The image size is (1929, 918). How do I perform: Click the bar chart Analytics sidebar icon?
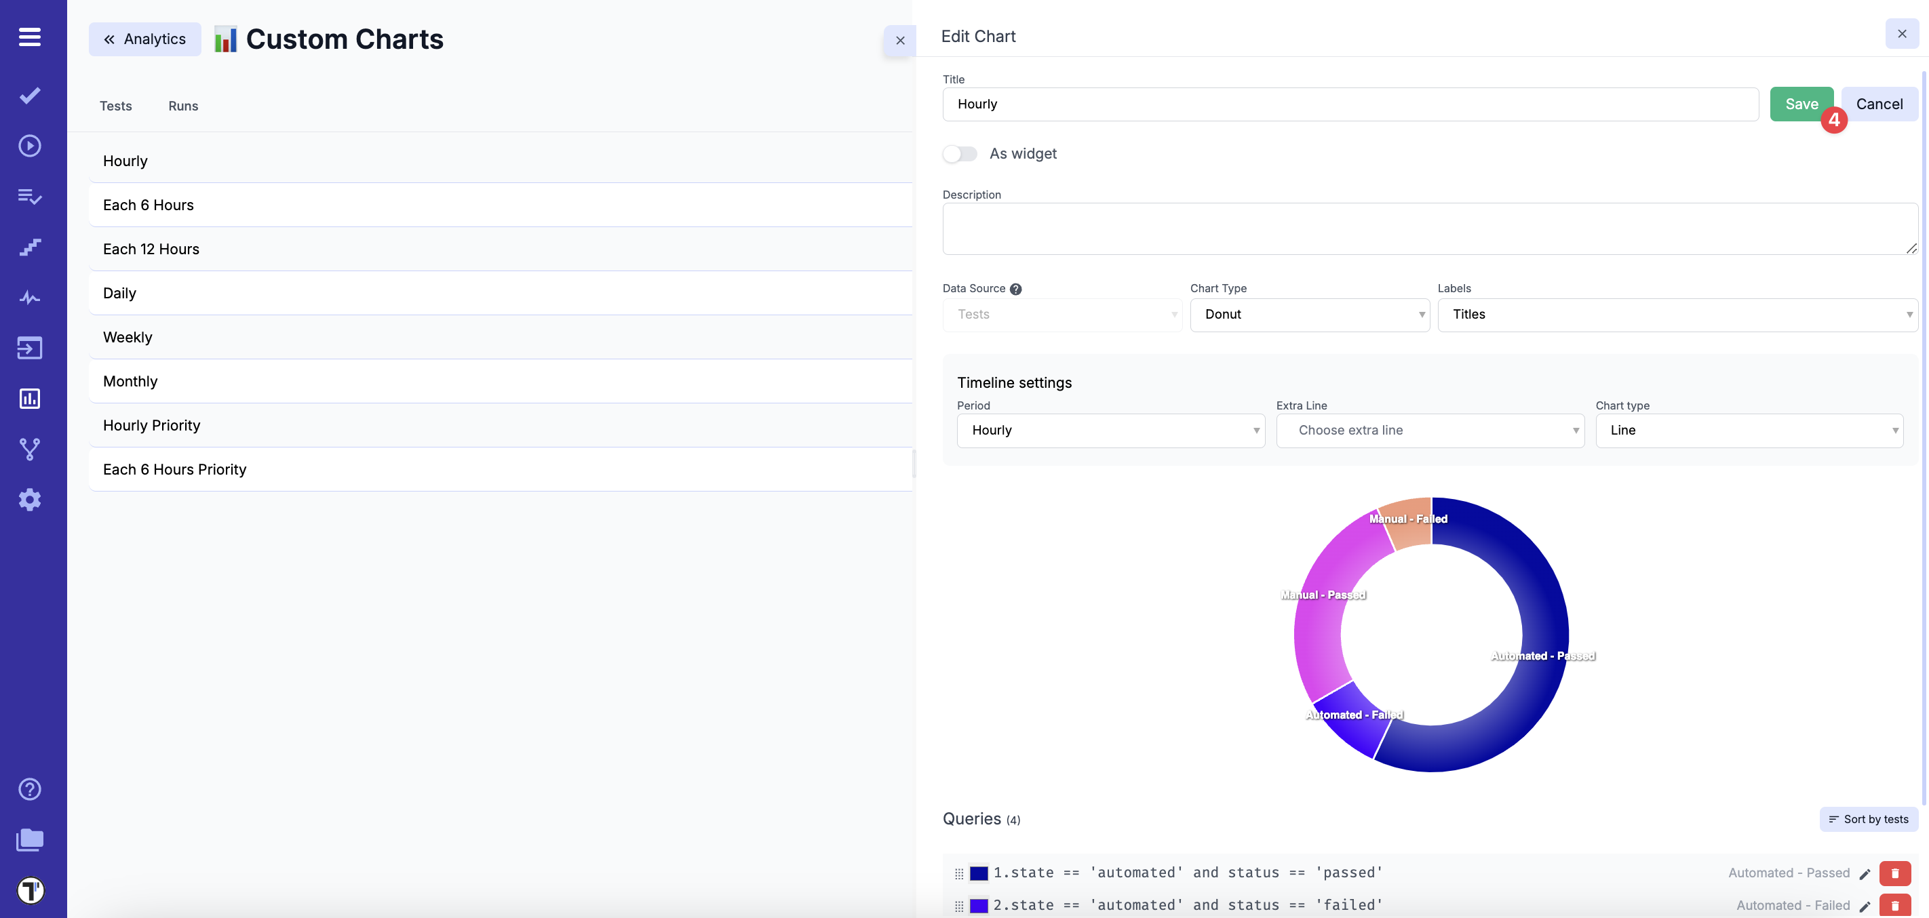coord(30,399)
